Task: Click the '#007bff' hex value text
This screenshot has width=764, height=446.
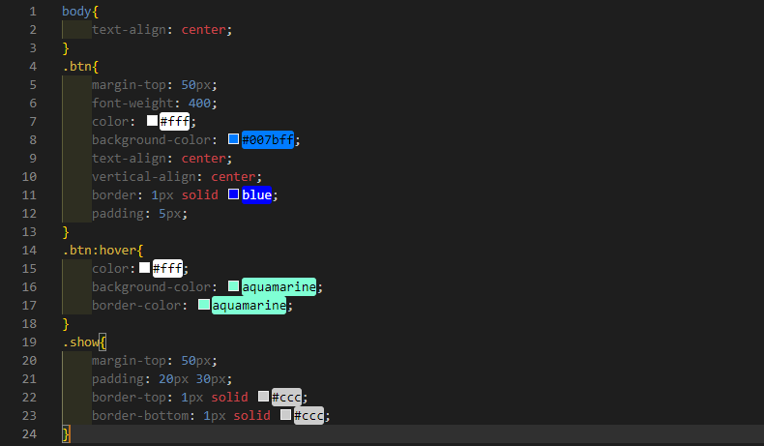Action: point(268,140)
